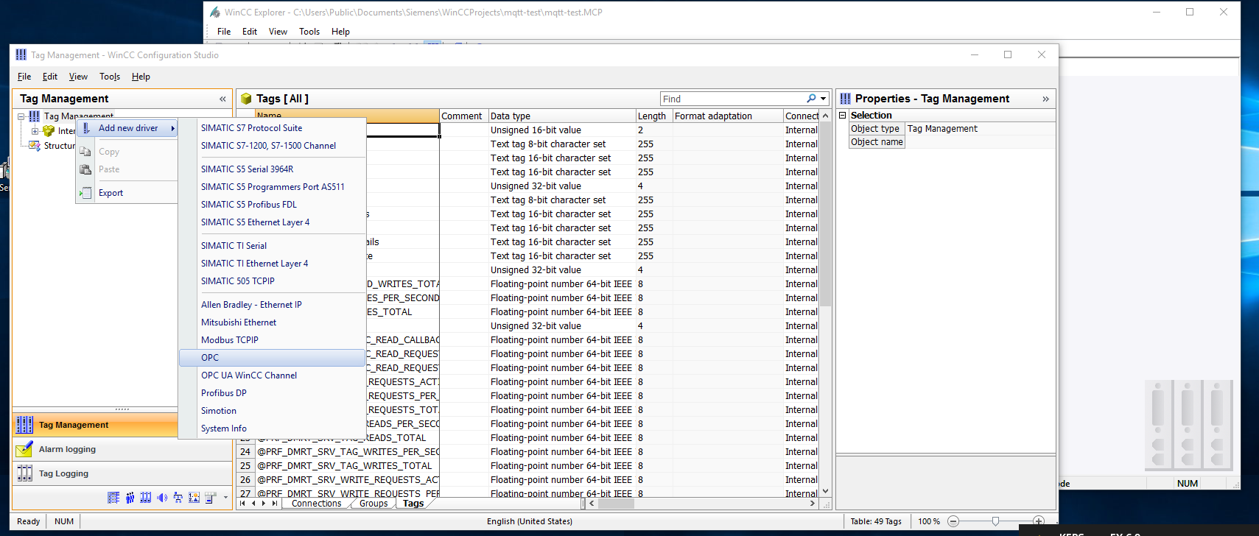Viewport: 1259px width, 536px height.
Task: Click into the Find search field
Action: 732,99
